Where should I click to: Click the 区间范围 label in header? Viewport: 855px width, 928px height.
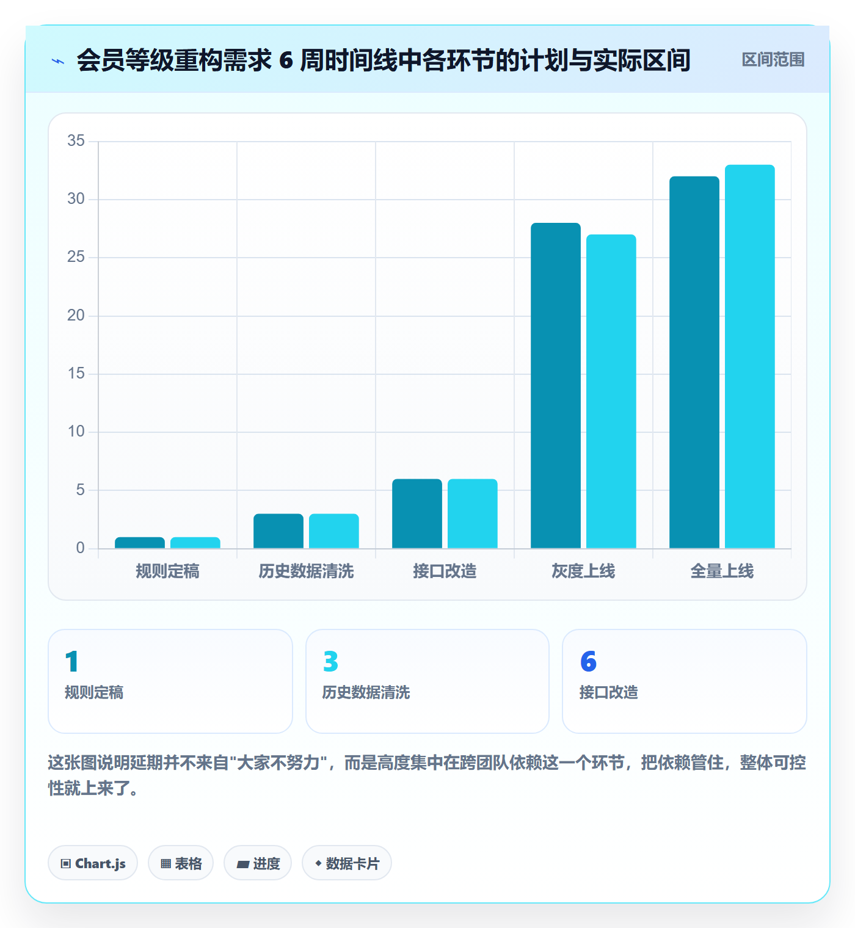pyautogui.click(x=773, y=60)
